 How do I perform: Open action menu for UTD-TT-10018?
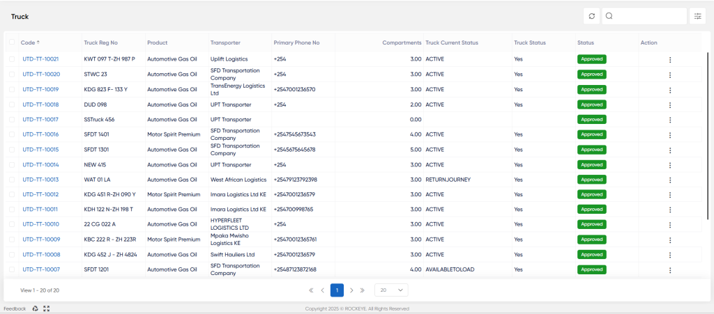point(670,105)
